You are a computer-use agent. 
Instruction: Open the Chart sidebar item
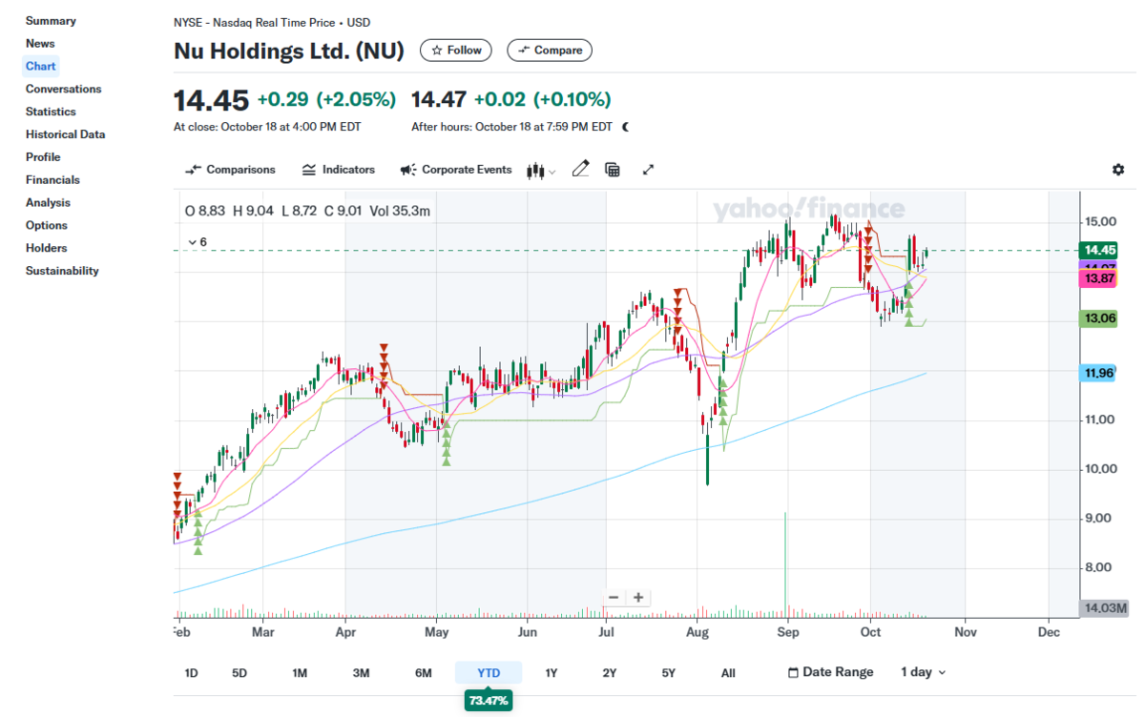[x=41, y=67]
